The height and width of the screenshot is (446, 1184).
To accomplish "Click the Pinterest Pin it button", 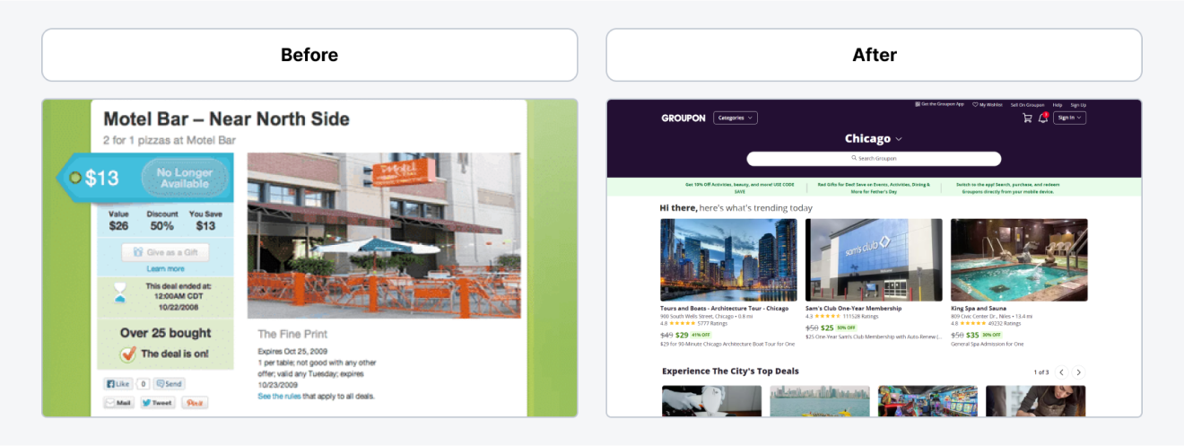I will [195, 403].
